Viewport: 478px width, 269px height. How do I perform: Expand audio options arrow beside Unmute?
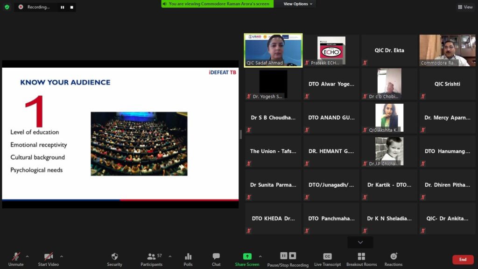tap(27, 256)
